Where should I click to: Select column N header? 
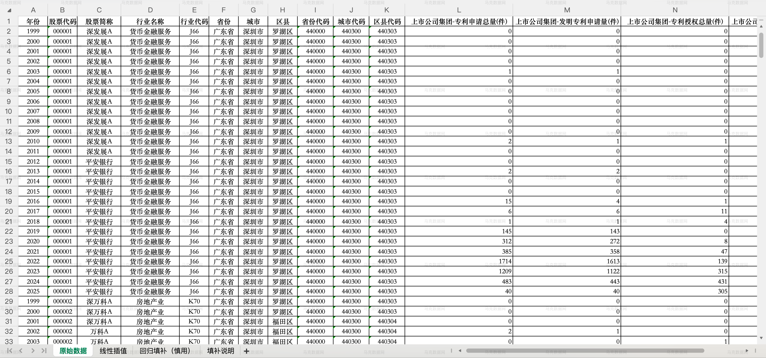click(x=675, y=10)
